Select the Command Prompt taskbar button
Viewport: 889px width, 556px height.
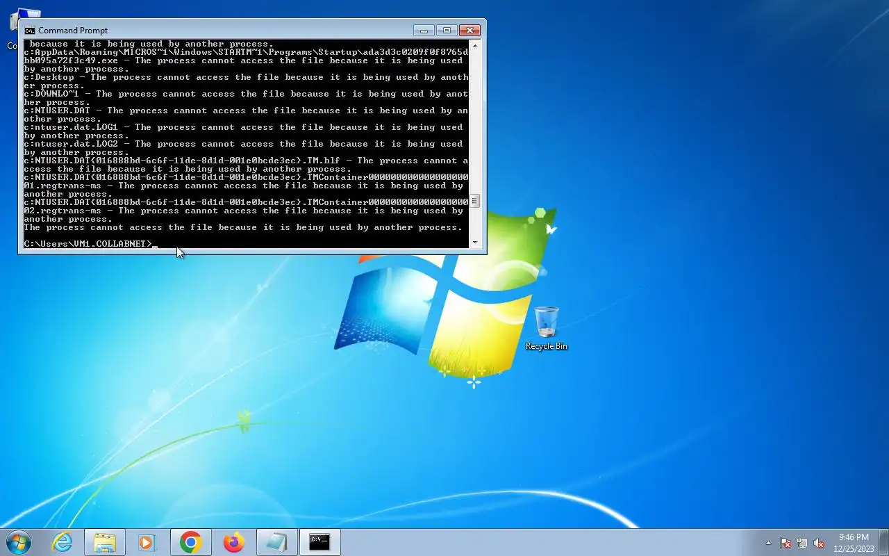319,542
